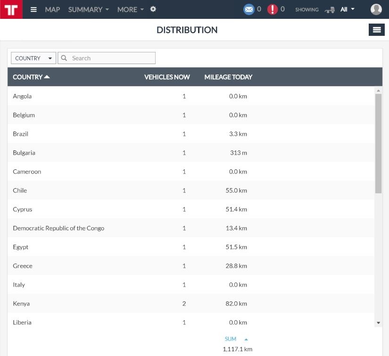Viewport: 389px width, 356px height.
Task: Expand the More dropdown menu
Action: tap(130, 9)
